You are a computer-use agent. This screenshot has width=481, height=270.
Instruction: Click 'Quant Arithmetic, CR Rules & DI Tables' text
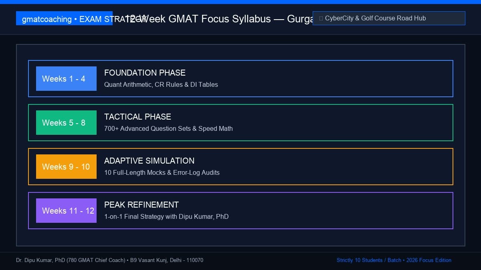(x=161, y=85)
